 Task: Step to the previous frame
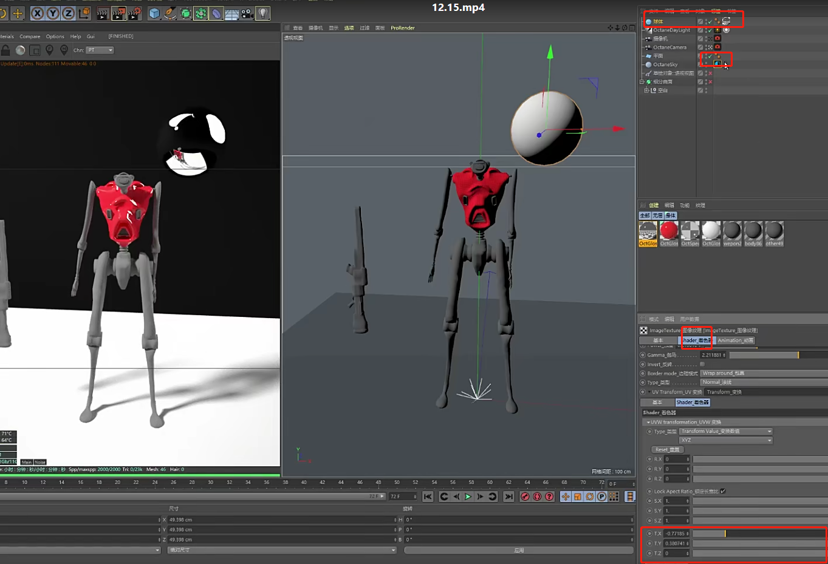(x=456, y=497)
